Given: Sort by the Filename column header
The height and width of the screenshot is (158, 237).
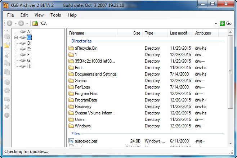Looking at the screenshot, I should (92, 33).
